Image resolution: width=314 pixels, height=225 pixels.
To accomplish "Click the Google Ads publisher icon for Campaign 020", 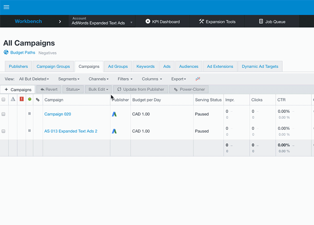I will point(114,114).
